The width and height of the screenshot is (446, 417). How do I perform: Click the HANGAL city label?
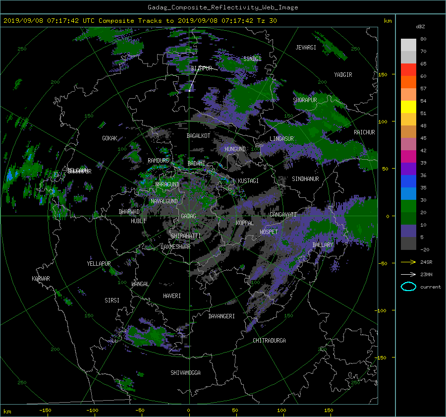tap(140, 284)
